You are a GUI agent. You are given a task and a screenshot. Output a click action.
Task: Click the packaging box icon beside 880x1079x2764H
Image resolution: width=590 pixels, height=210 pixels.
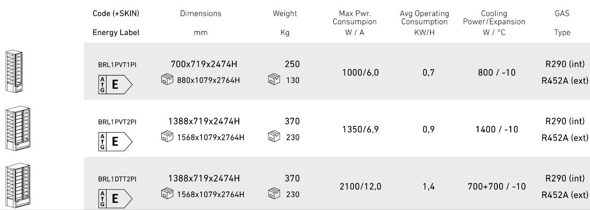166,80
